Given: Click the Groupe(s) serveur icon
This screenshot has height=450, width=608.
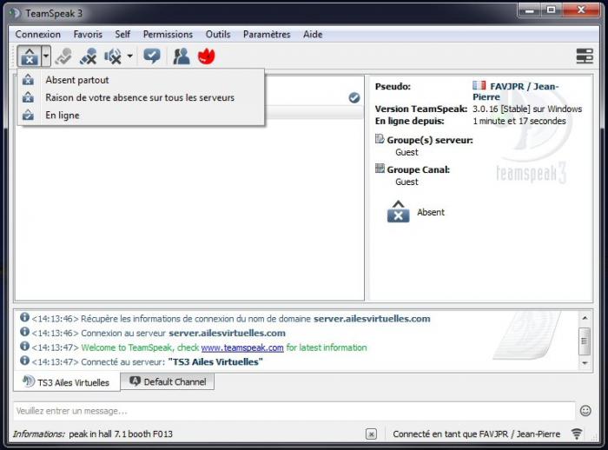Looking at the screenshot, I should 380,139.
